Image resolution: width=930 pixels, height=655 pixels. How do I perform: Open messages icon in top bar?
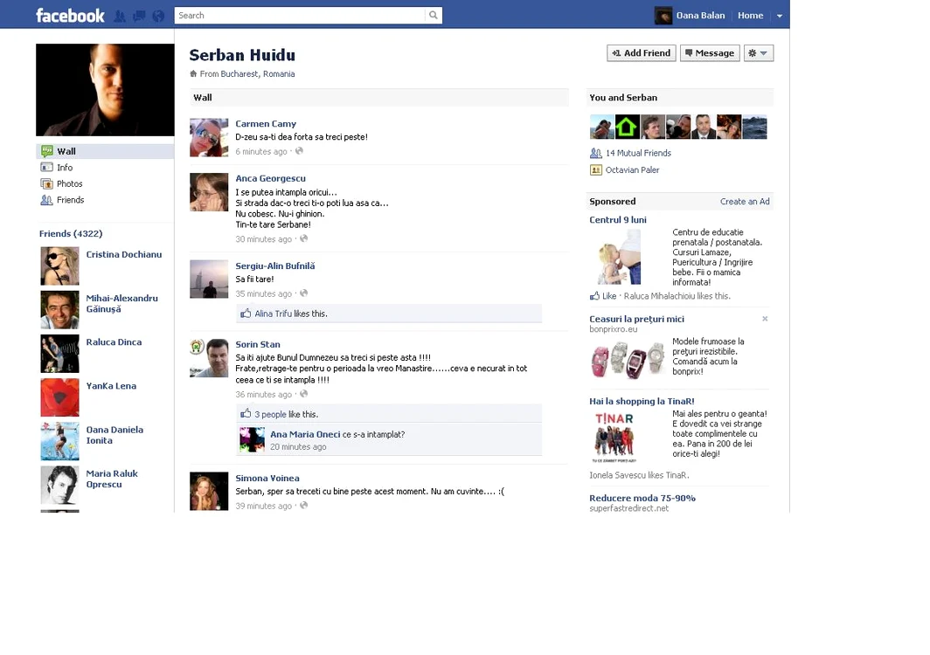tap(139, 16)
